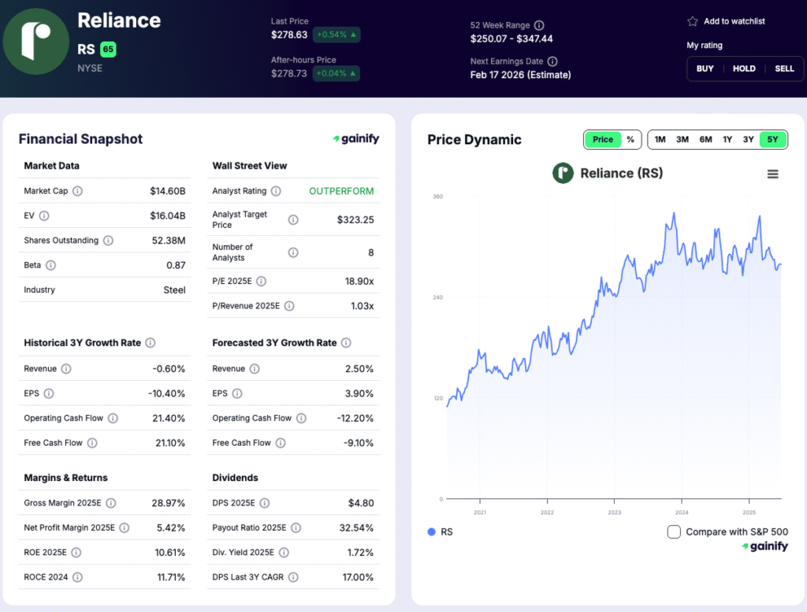807x612 pixels.
Task: Set my rating to BUY
Action: coord(705,69)
